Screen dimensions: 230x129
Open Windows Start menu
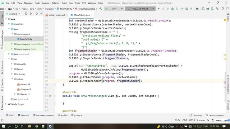pos(3,126)
